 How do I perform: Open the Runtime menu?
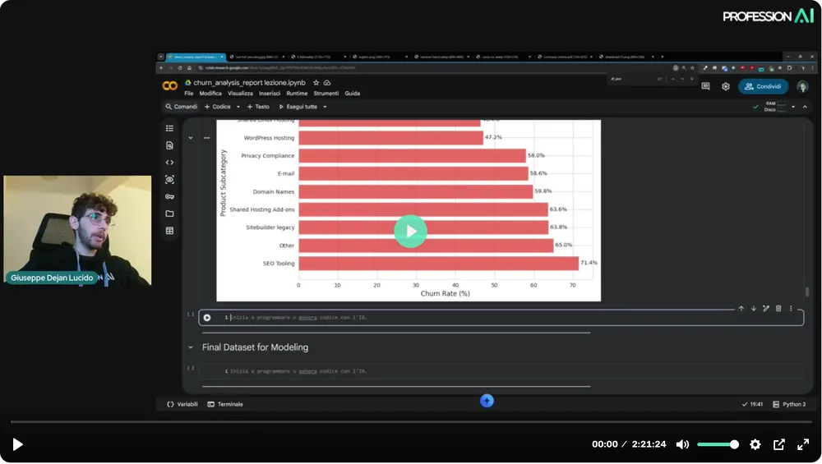(297, 94)
